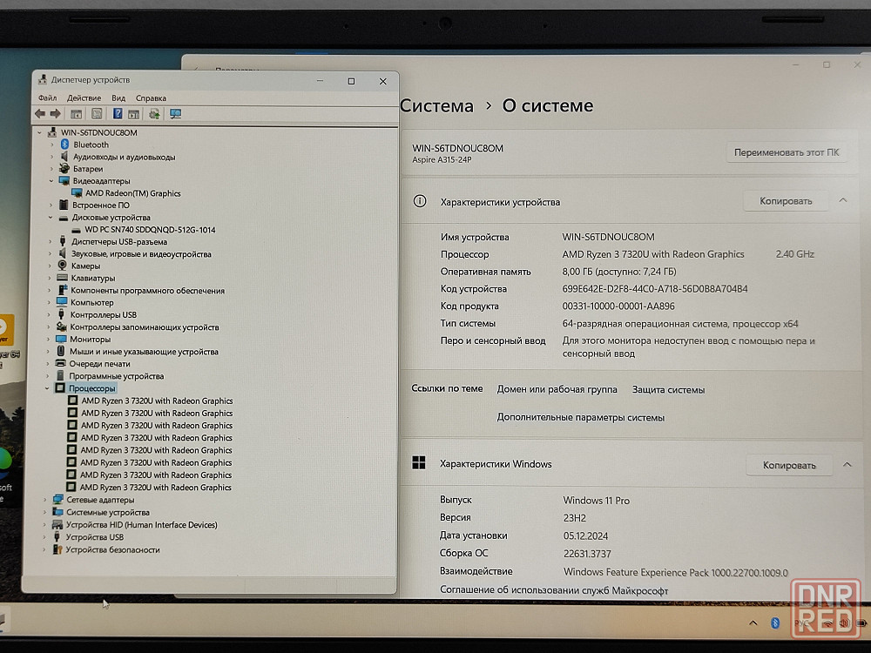Click the printer icon beside Очереди печати

click(61, 363)
